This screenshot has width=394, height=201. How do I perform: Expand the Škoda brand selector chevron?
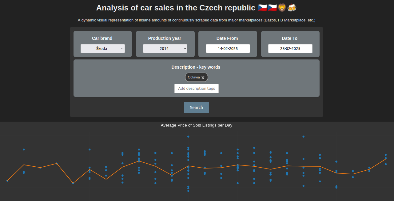pos(122,48)
